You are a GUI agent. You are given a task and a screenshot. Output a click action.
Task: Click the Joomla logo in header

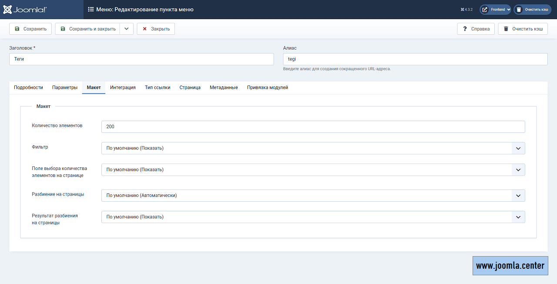(x=25, y=9)
